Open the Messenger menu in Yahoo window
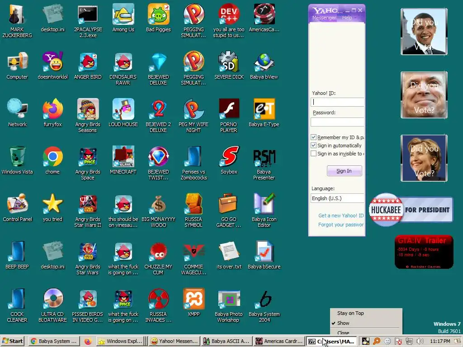Image resolution: width=463 pixels, height=347 pixels. 324,18
